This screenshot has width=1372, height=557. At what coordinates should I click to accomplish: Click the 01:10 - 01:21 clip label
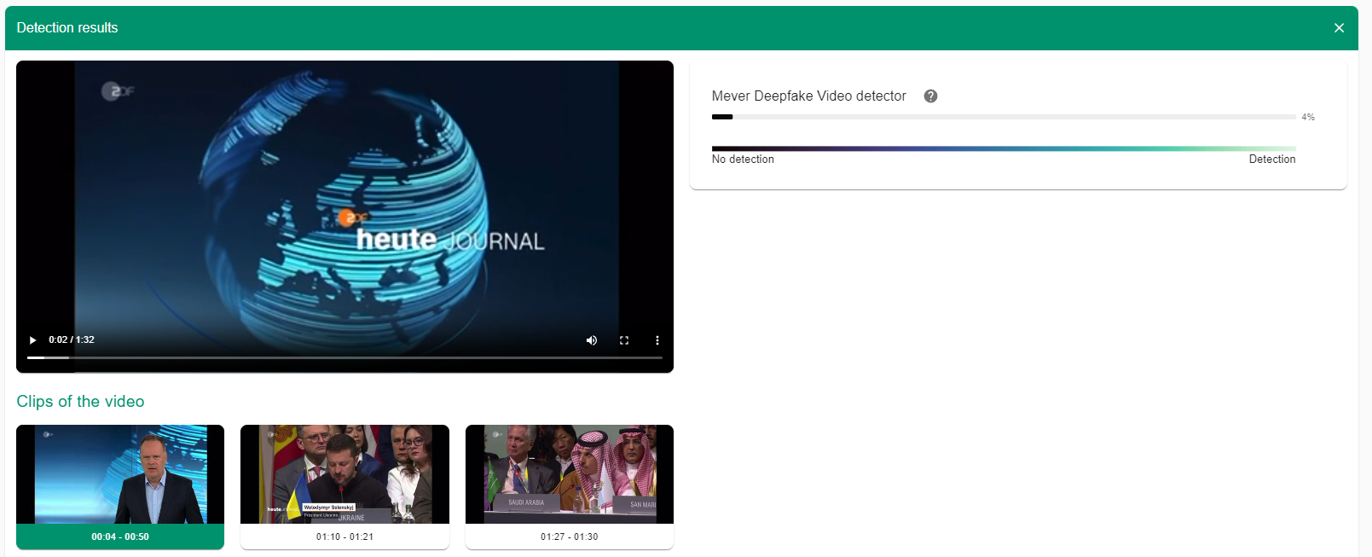click(x=344, y=537)
